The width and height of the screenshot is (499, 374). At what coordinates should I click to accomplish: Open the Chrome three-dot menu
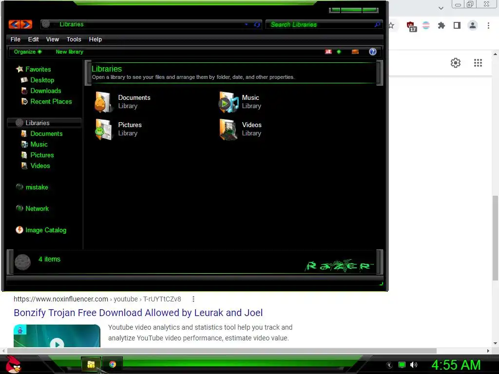(x=488, y=25)
